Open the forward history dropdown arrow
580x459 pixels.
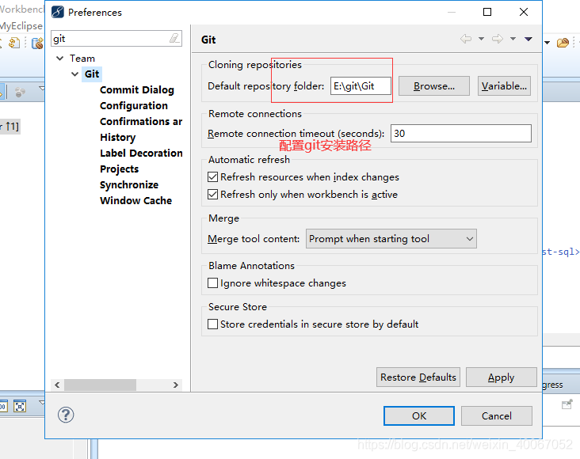(x=513, y=39)
